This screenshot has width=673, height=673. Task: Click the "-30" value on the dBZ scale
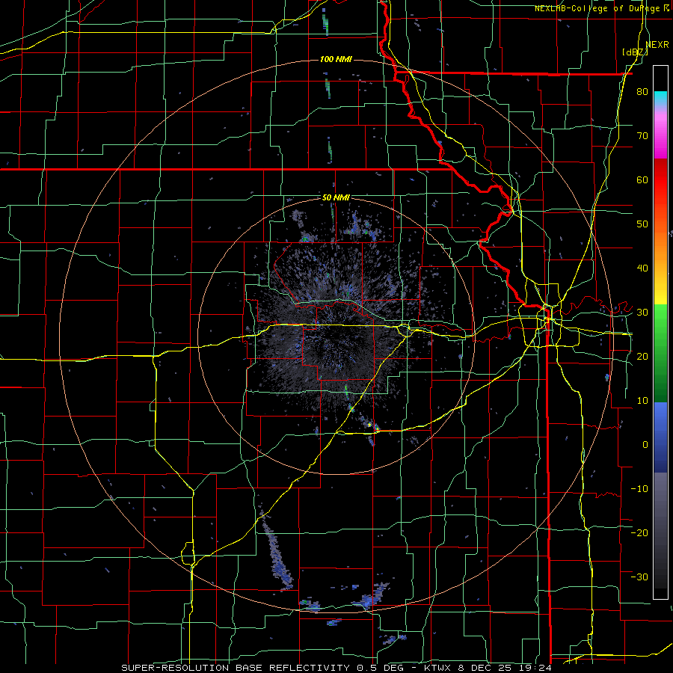click(x=639, y=577)
